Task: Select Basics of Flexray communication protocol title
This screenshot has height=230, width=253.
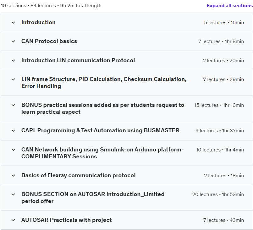Action: 79,175
